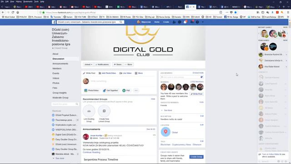
Task: Click the search magnifier in the Facebook search bar
Action: pos(121,22)
